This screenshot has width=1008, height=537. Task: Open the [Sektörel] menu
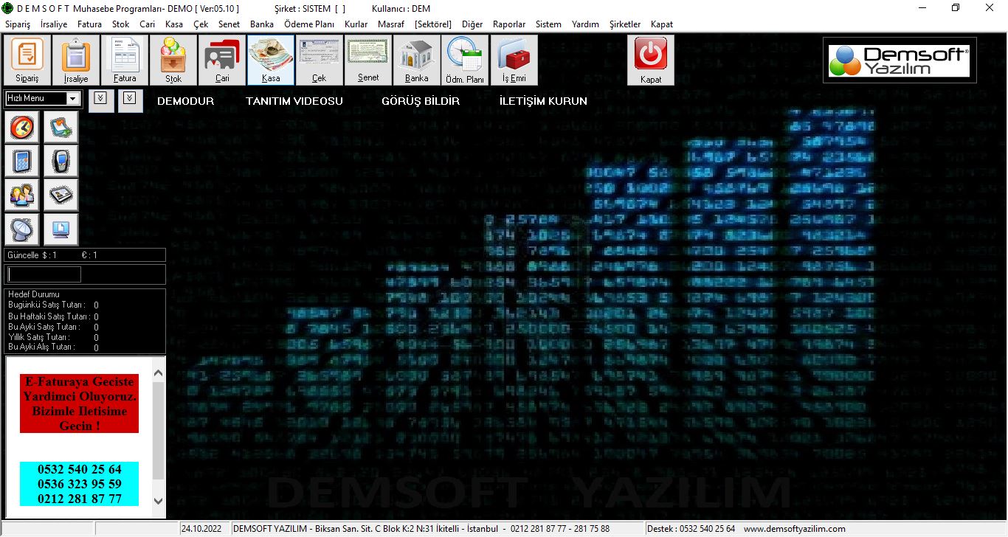(x=433, y=24)
